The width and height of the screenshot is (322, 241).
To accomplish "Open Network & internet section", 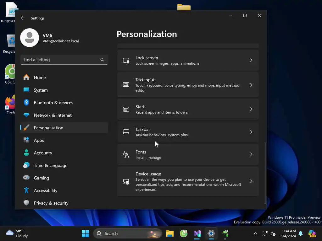I will 64,115.
